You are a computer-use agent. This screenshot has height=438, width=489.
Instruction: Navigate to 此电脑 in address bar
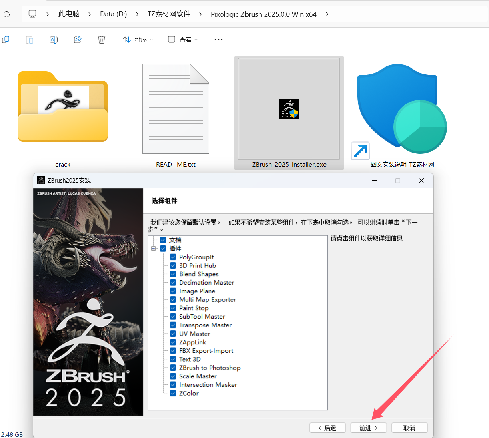69,14
